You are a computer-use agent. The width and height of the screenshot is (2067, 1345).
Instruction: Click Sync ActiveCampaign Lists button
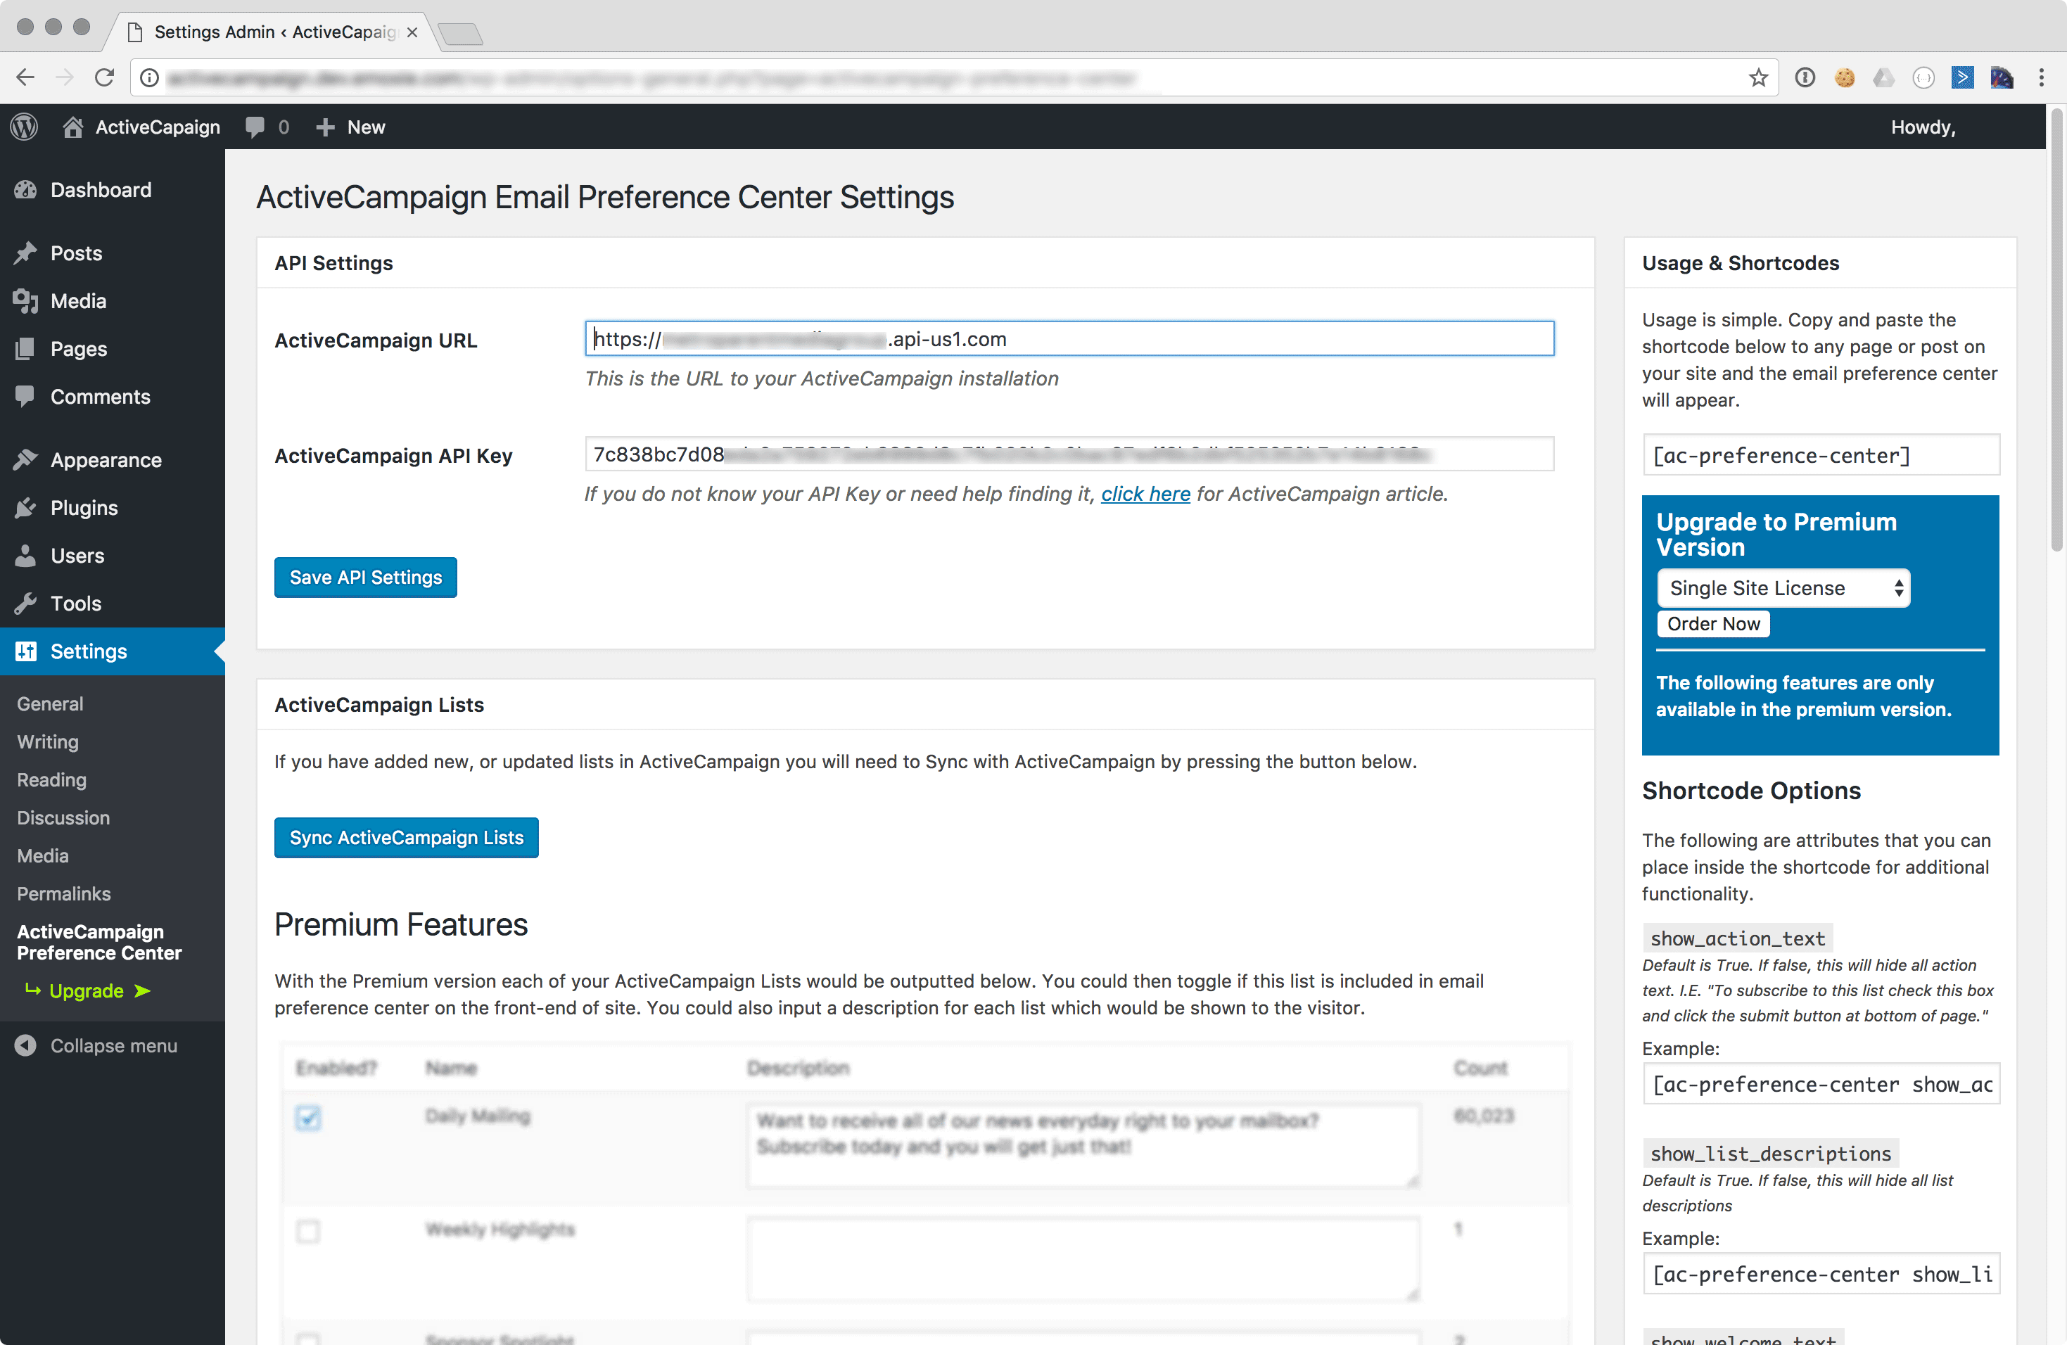(407, 838)
